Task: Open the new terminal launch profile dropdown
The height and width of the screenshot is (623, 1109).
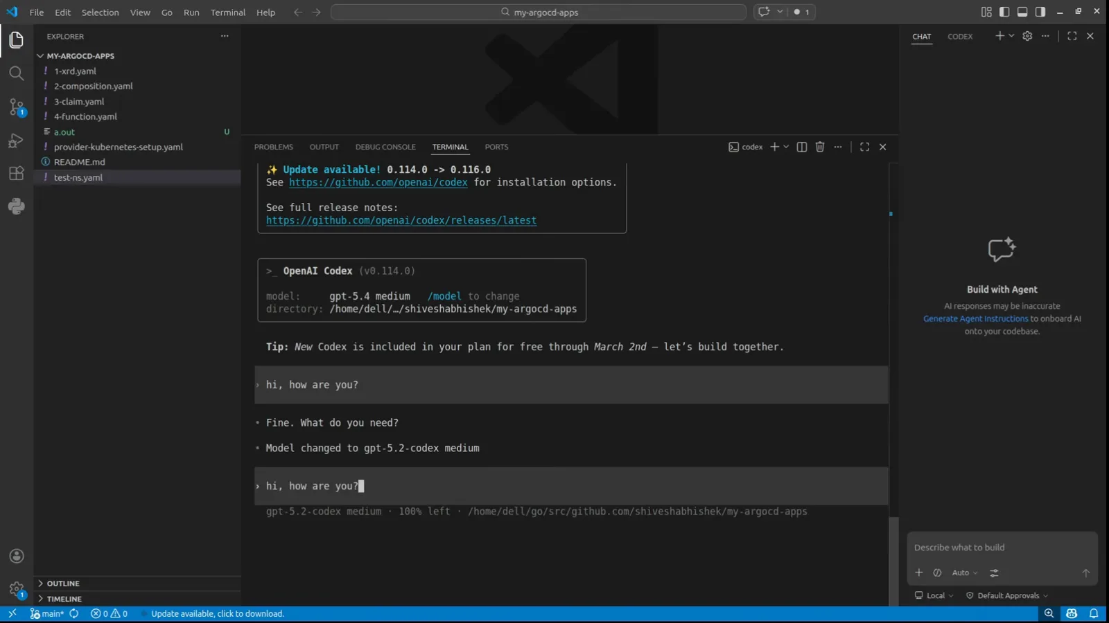Action: coord(786,147)
